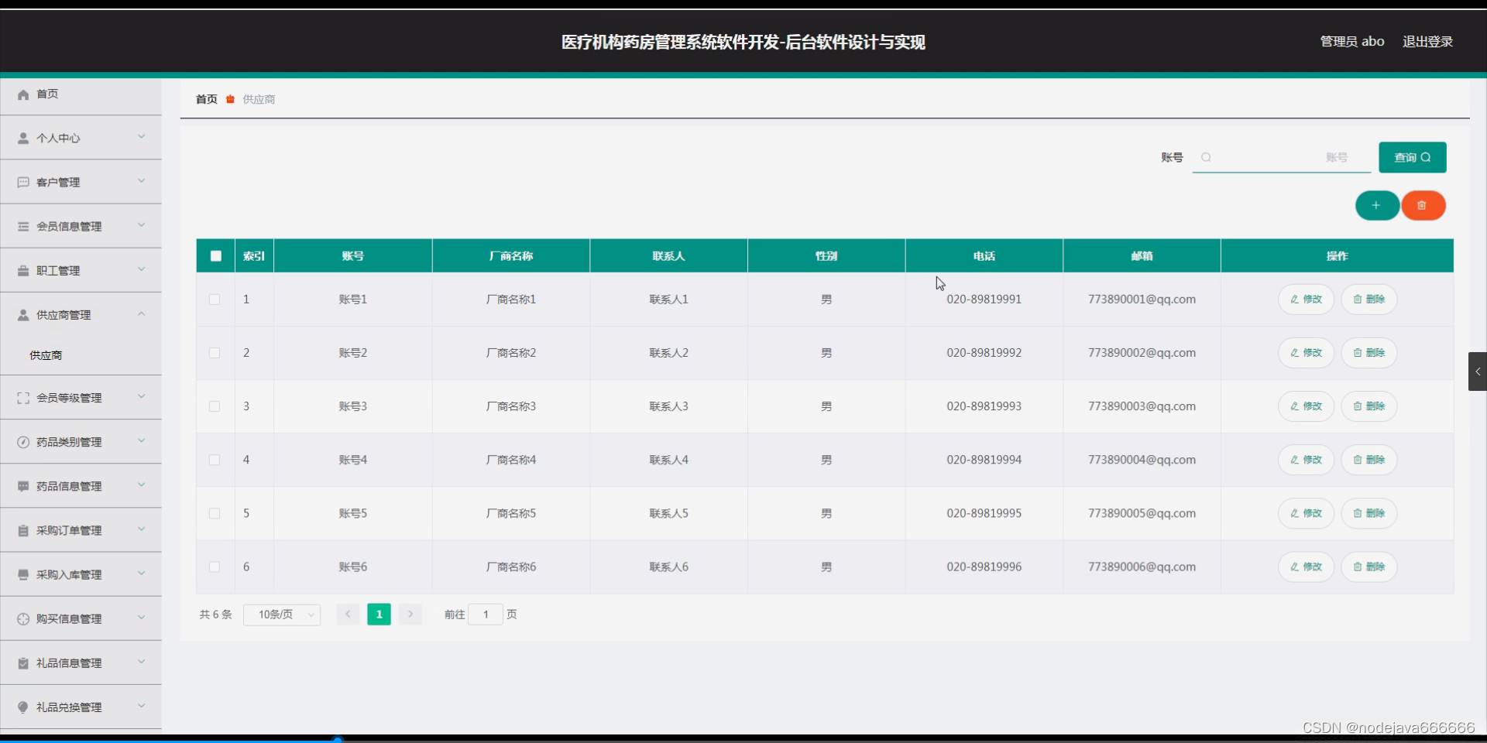Click the 查询 search button
Viewport: 1487px width, 743px height.
coord(1413,158)
